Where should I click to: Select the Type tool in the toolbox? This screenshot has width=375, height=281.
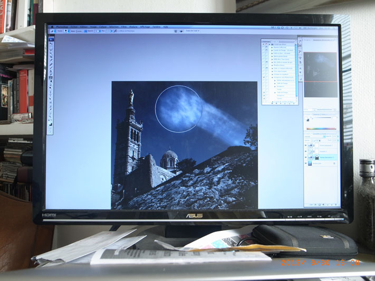pos(51,95)
